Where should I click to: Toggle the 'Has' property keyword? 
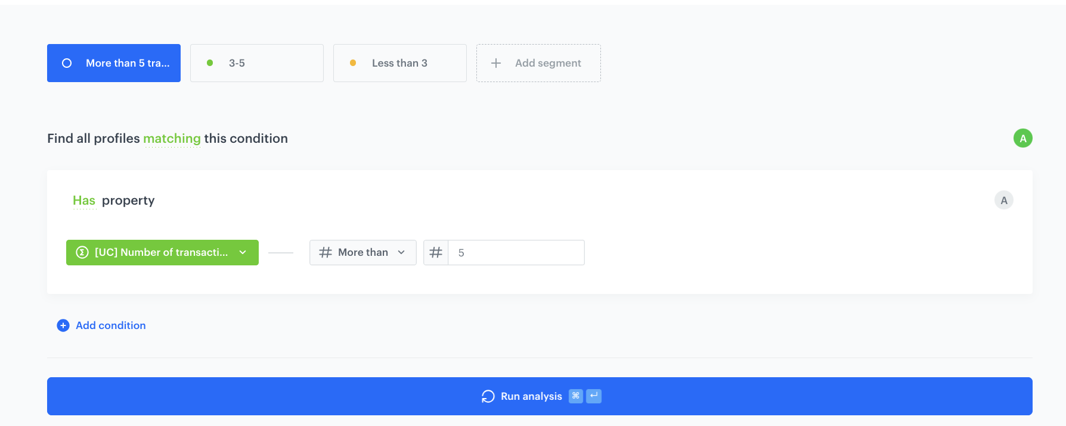(x=84, y=201)
